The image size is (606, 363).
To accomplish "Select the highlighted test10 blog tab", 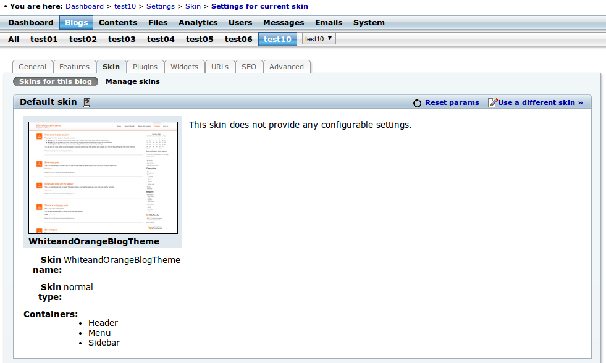I will [x=277, y=40].
